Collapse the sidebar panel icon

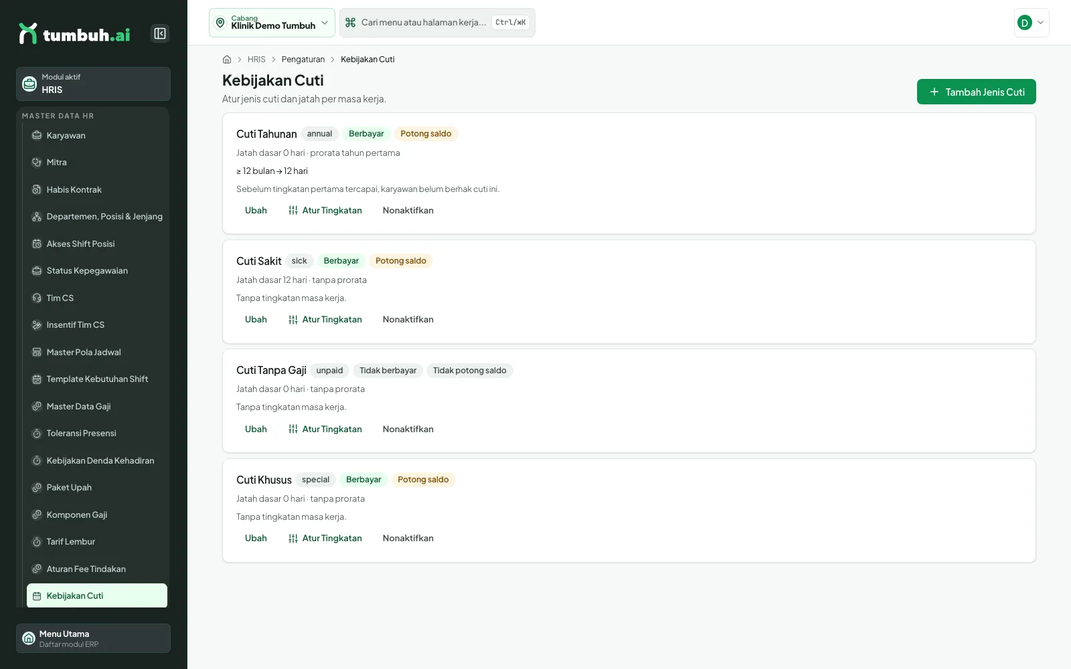(160, 33)
